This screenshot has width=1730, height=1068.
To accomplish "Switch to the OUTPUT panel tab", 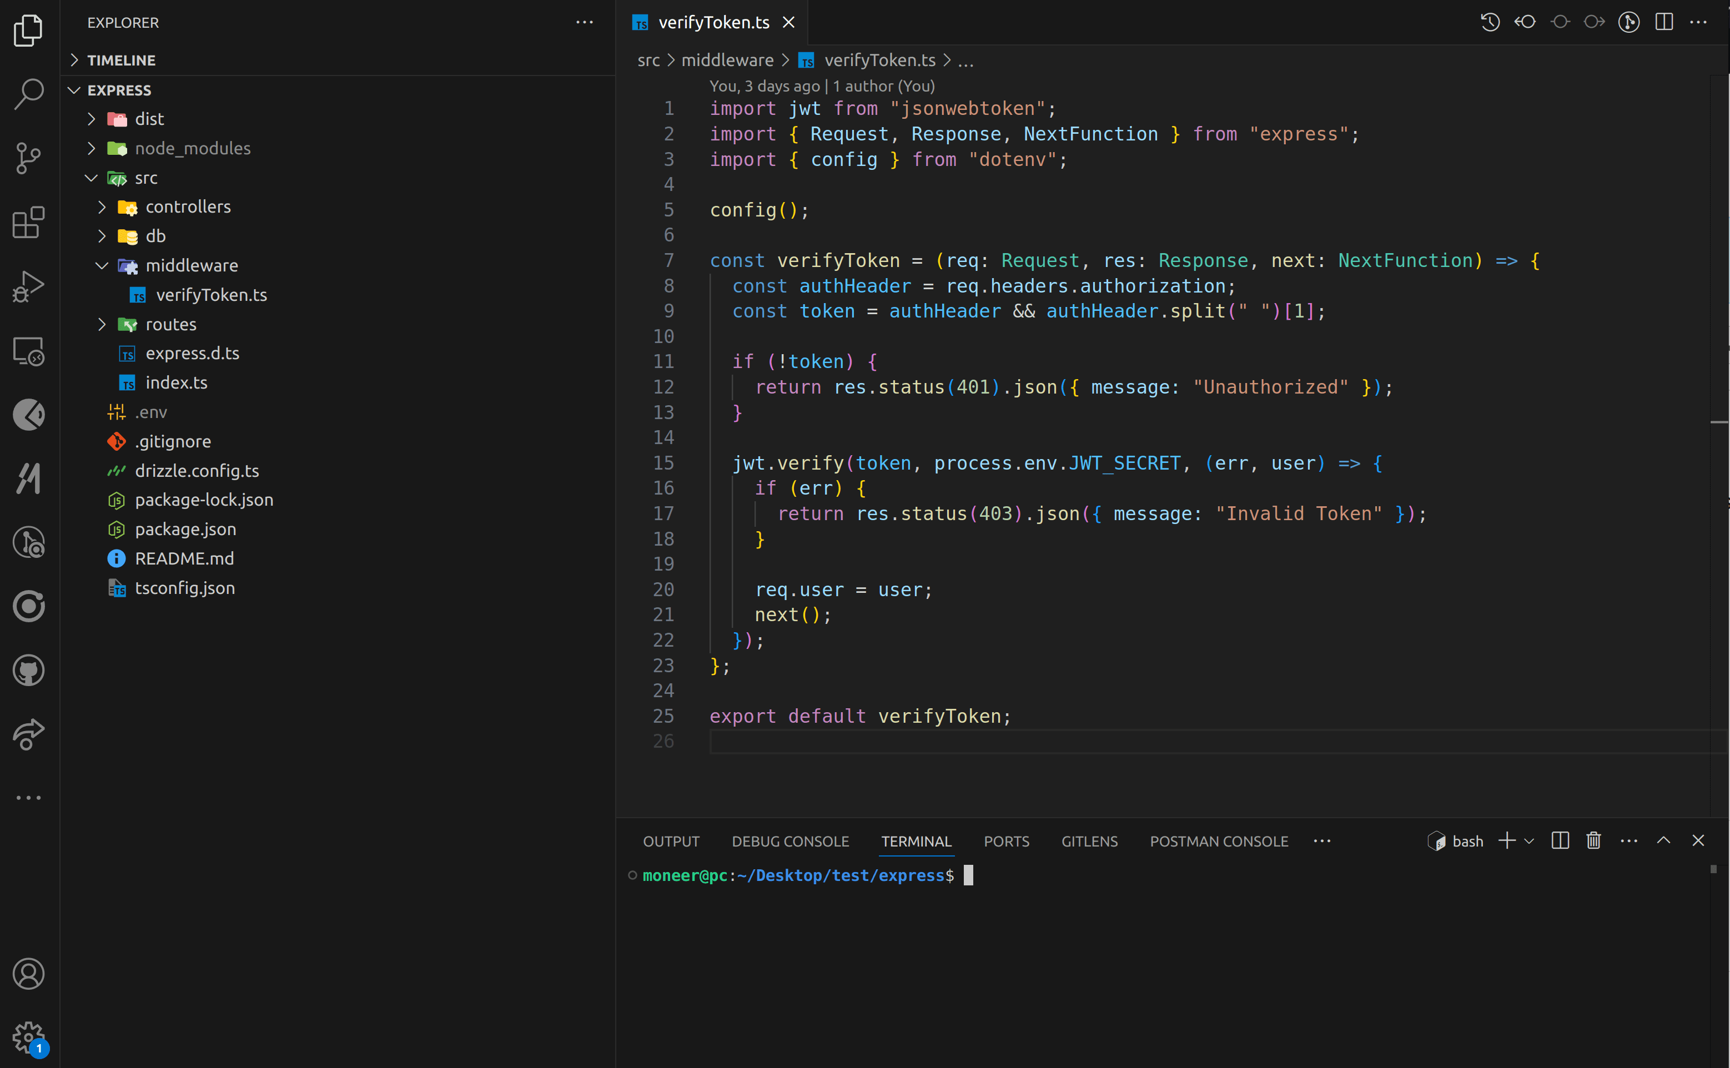I will [x=671, y=842].
